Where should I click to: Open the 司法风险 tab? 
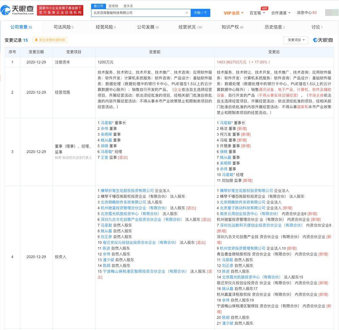[x=63, y=27]
